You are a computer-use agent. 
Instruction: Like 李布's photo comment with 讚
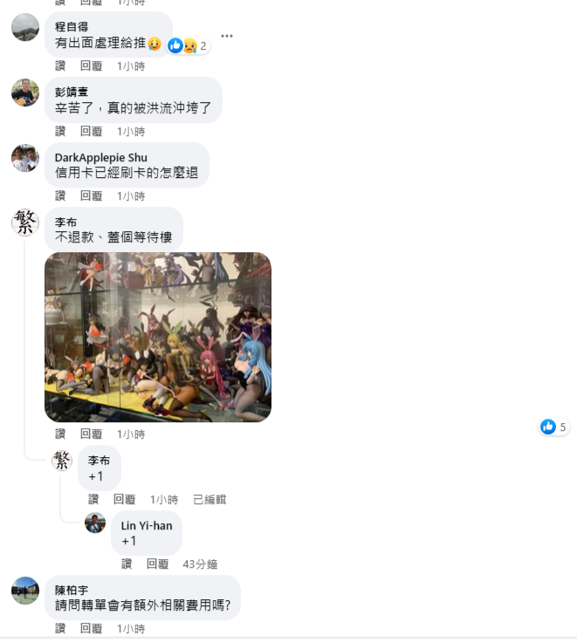coord(60,434)
